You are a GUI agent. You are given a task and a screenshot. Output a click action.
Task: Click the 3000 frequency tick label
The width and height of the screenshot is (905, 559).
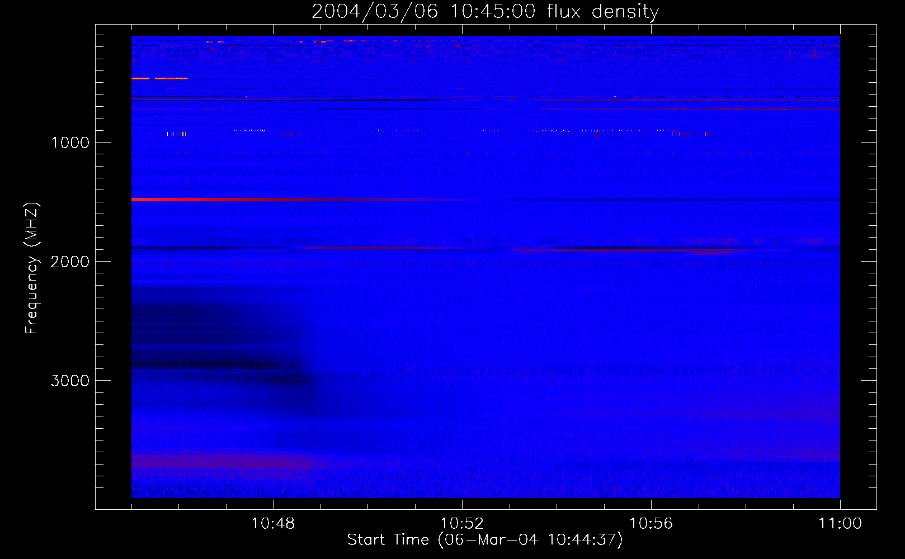(x=70, y=381)
